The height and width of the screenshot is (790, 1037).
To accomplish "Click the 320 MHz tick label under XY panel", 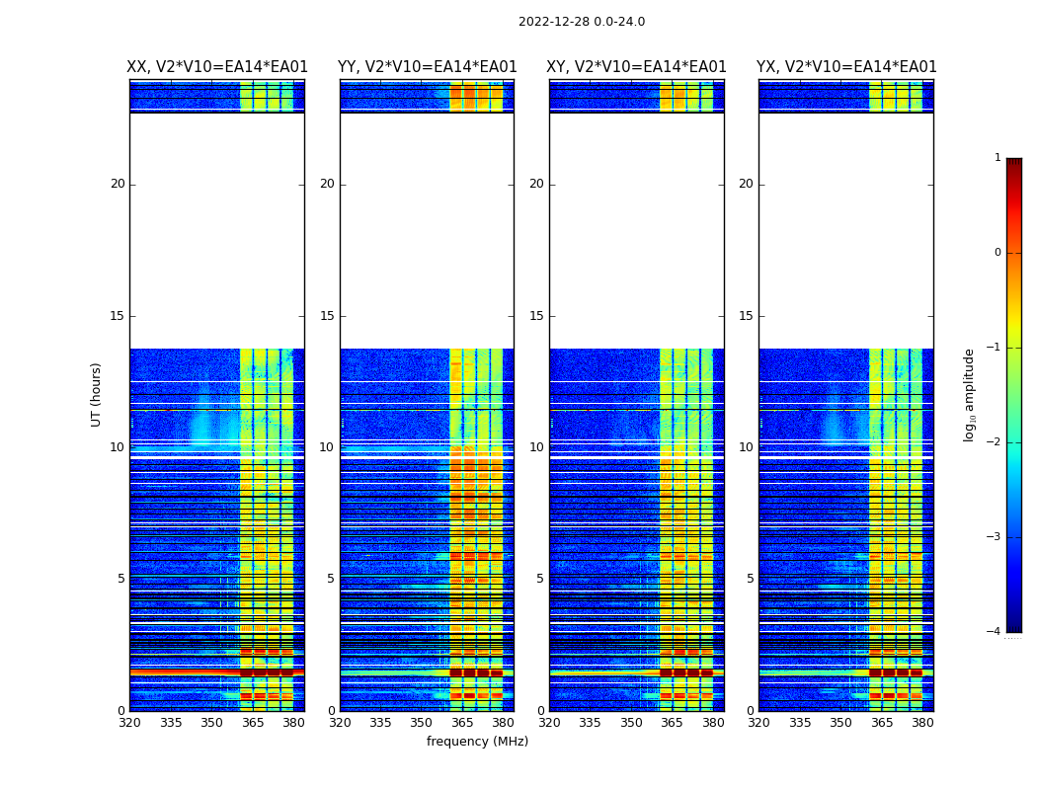I will pos(549,723).
